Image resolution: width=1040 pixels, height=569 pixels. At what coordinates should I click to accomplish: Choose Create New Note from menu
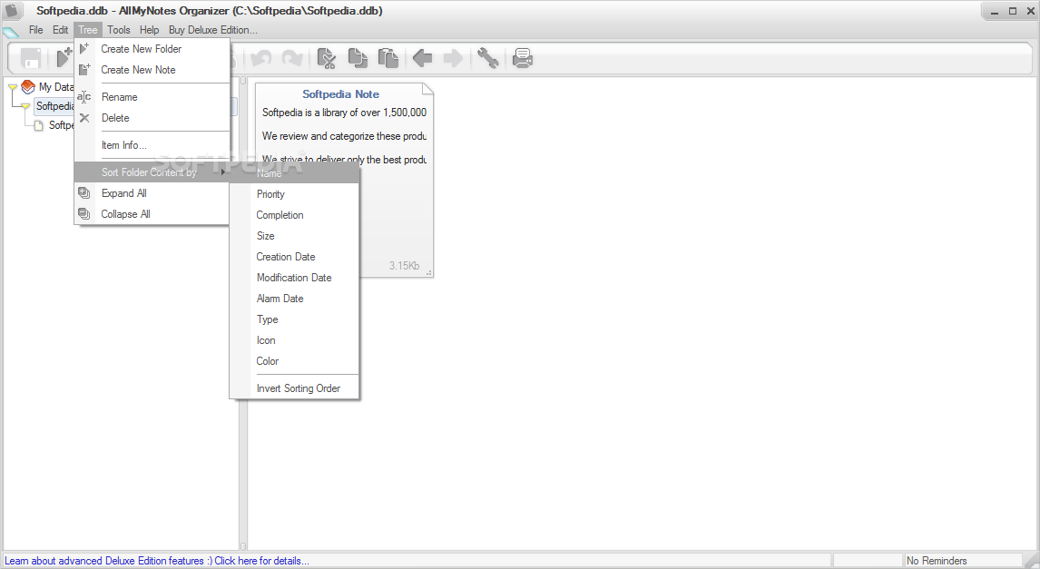tap(152, 70)
